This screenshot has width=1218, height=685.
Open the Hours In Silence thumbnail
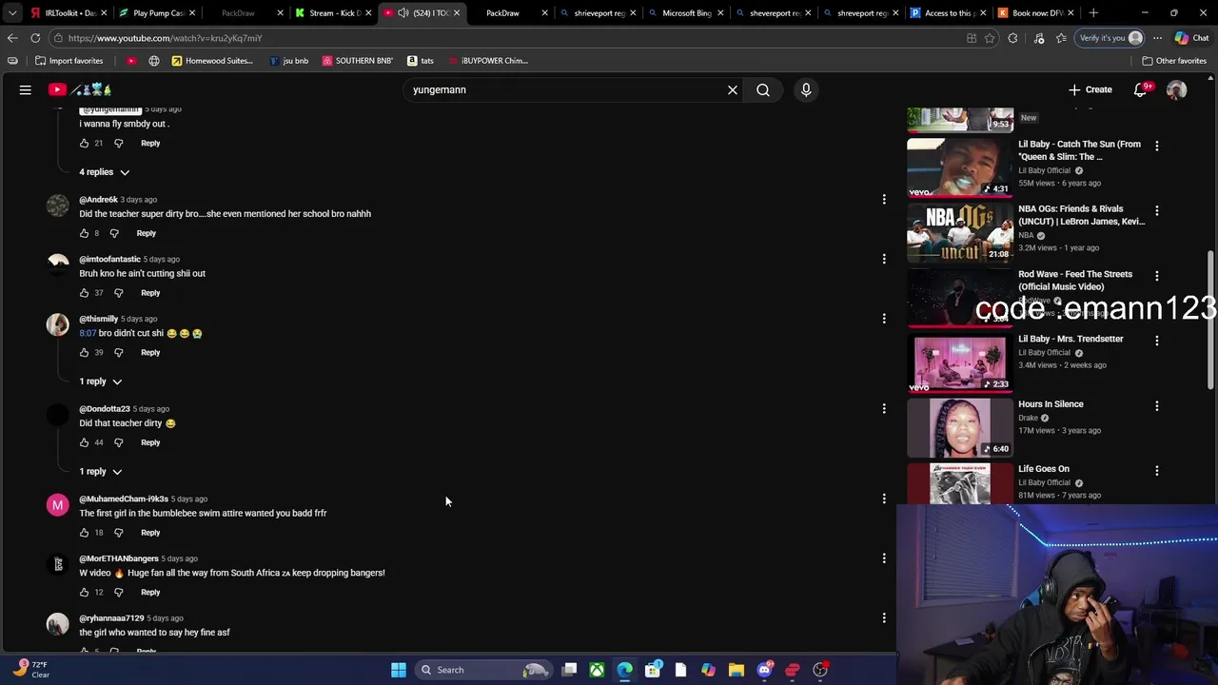coord(959,427)
